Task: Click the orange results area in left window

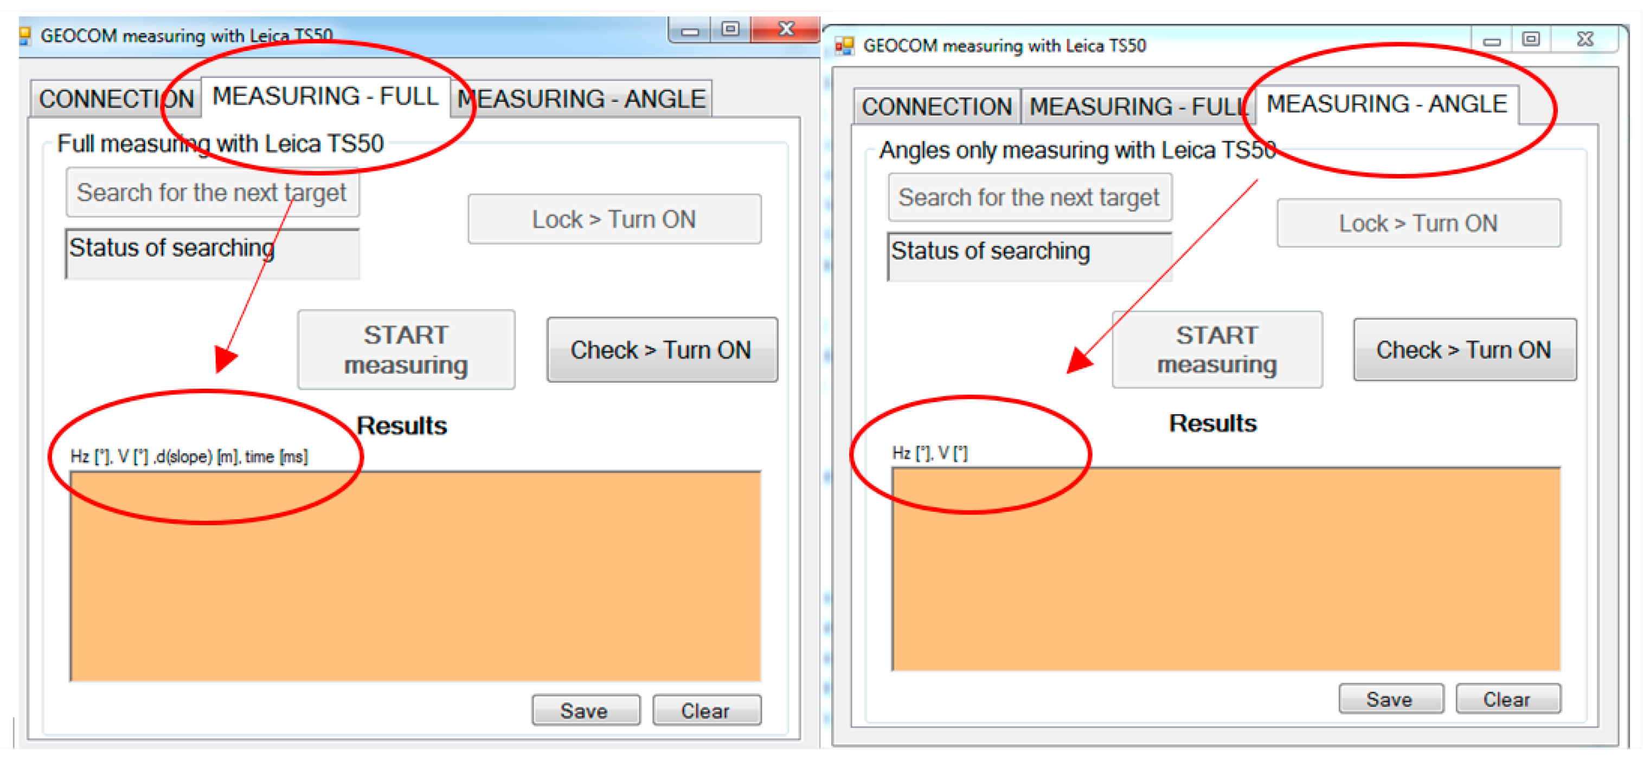Action: pyautogui.click(x=415, y=577)
